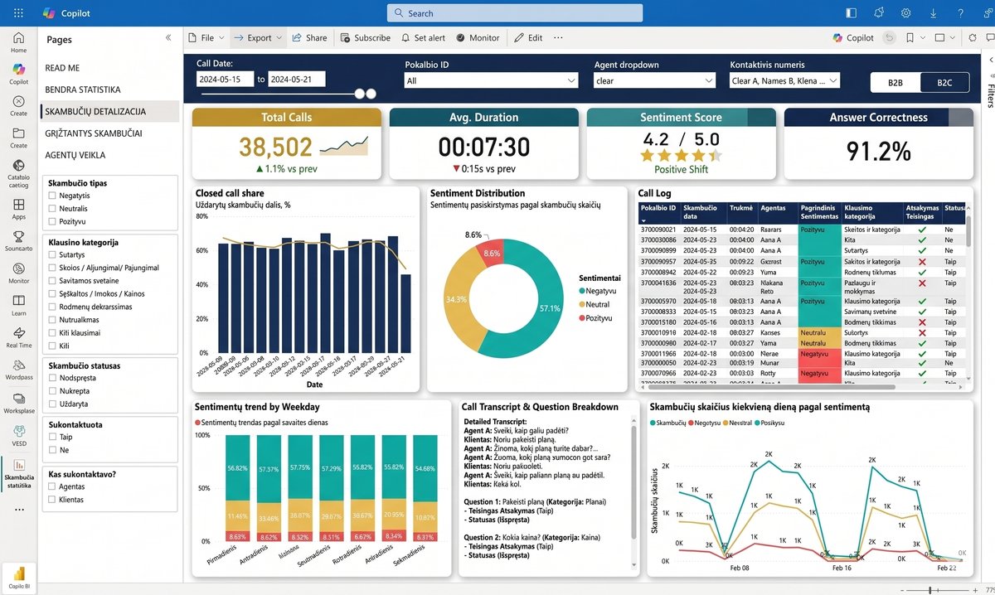Open Copilot button in the toolbar

click(x=853, y=37)
